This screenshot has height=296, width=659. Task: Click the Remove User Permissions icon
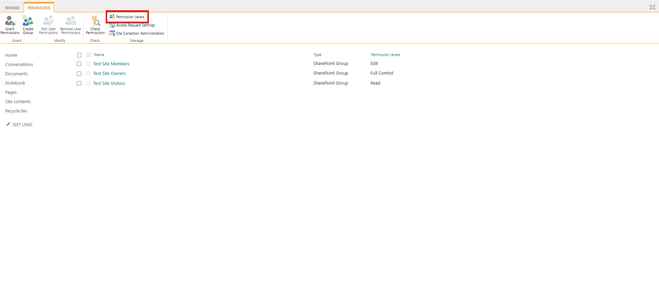tap(71, 21)
